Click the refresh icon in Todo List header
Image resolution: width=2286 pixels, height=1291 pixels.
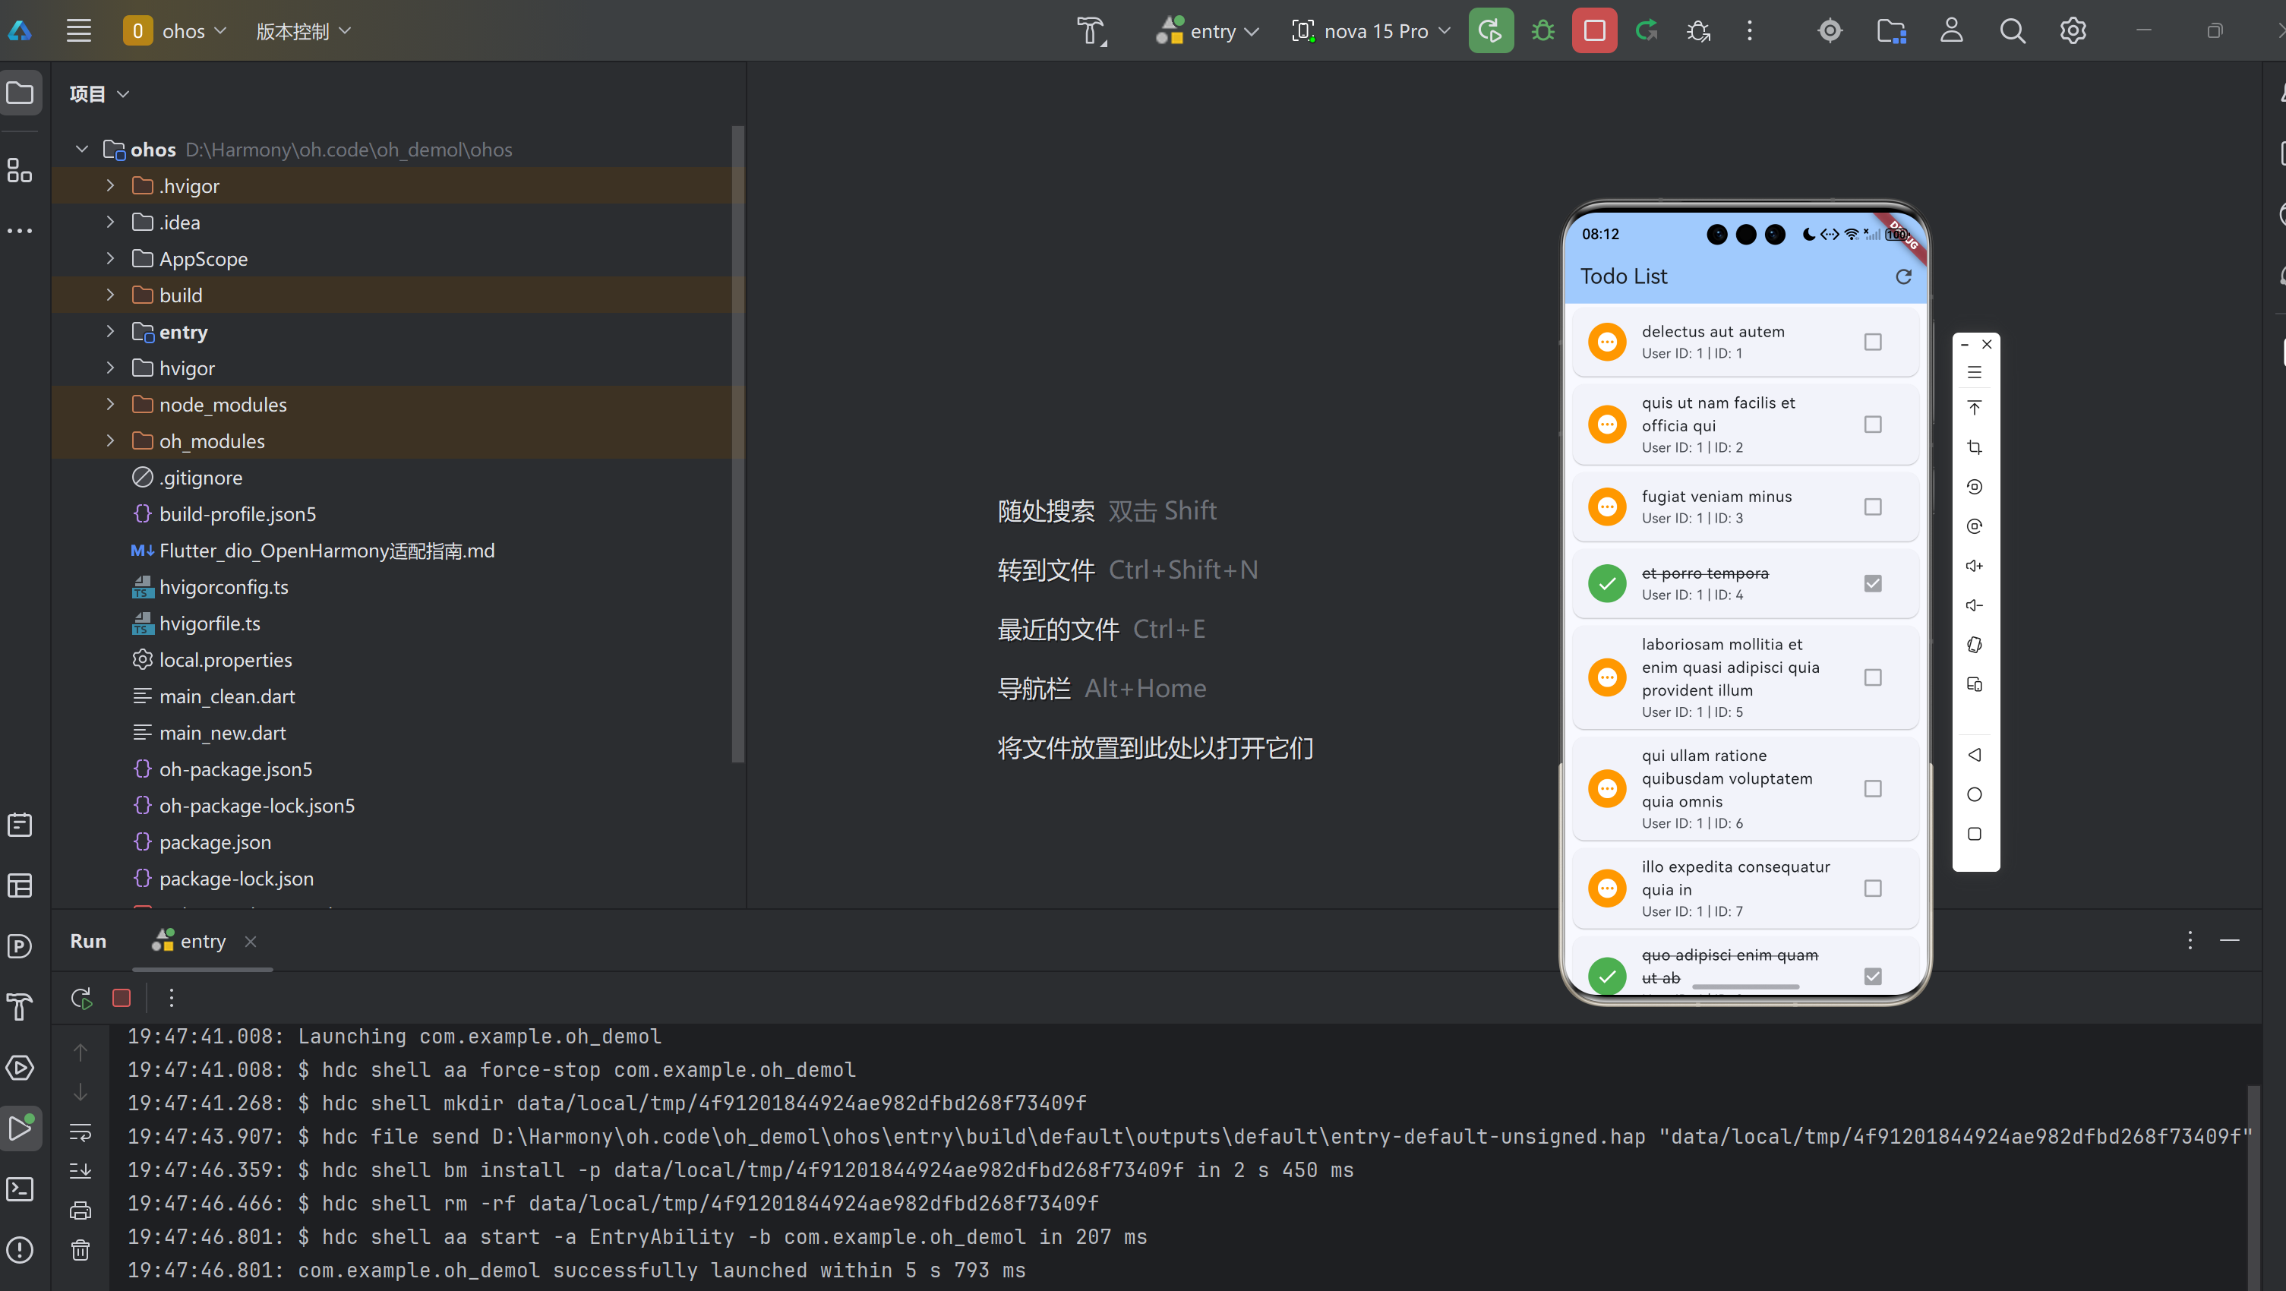pyautogui.click(x=1902, y=277)
